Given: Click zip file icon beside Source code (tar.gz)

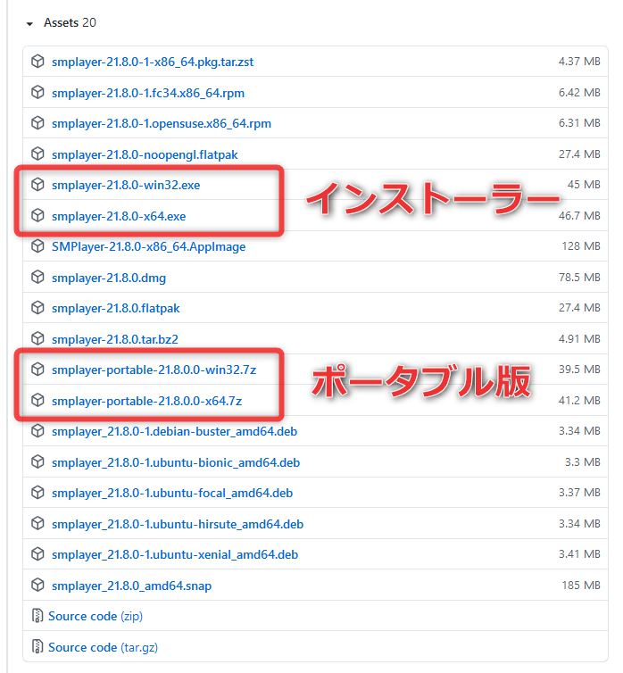Looking at the screenshot, I should click(37, 646).
